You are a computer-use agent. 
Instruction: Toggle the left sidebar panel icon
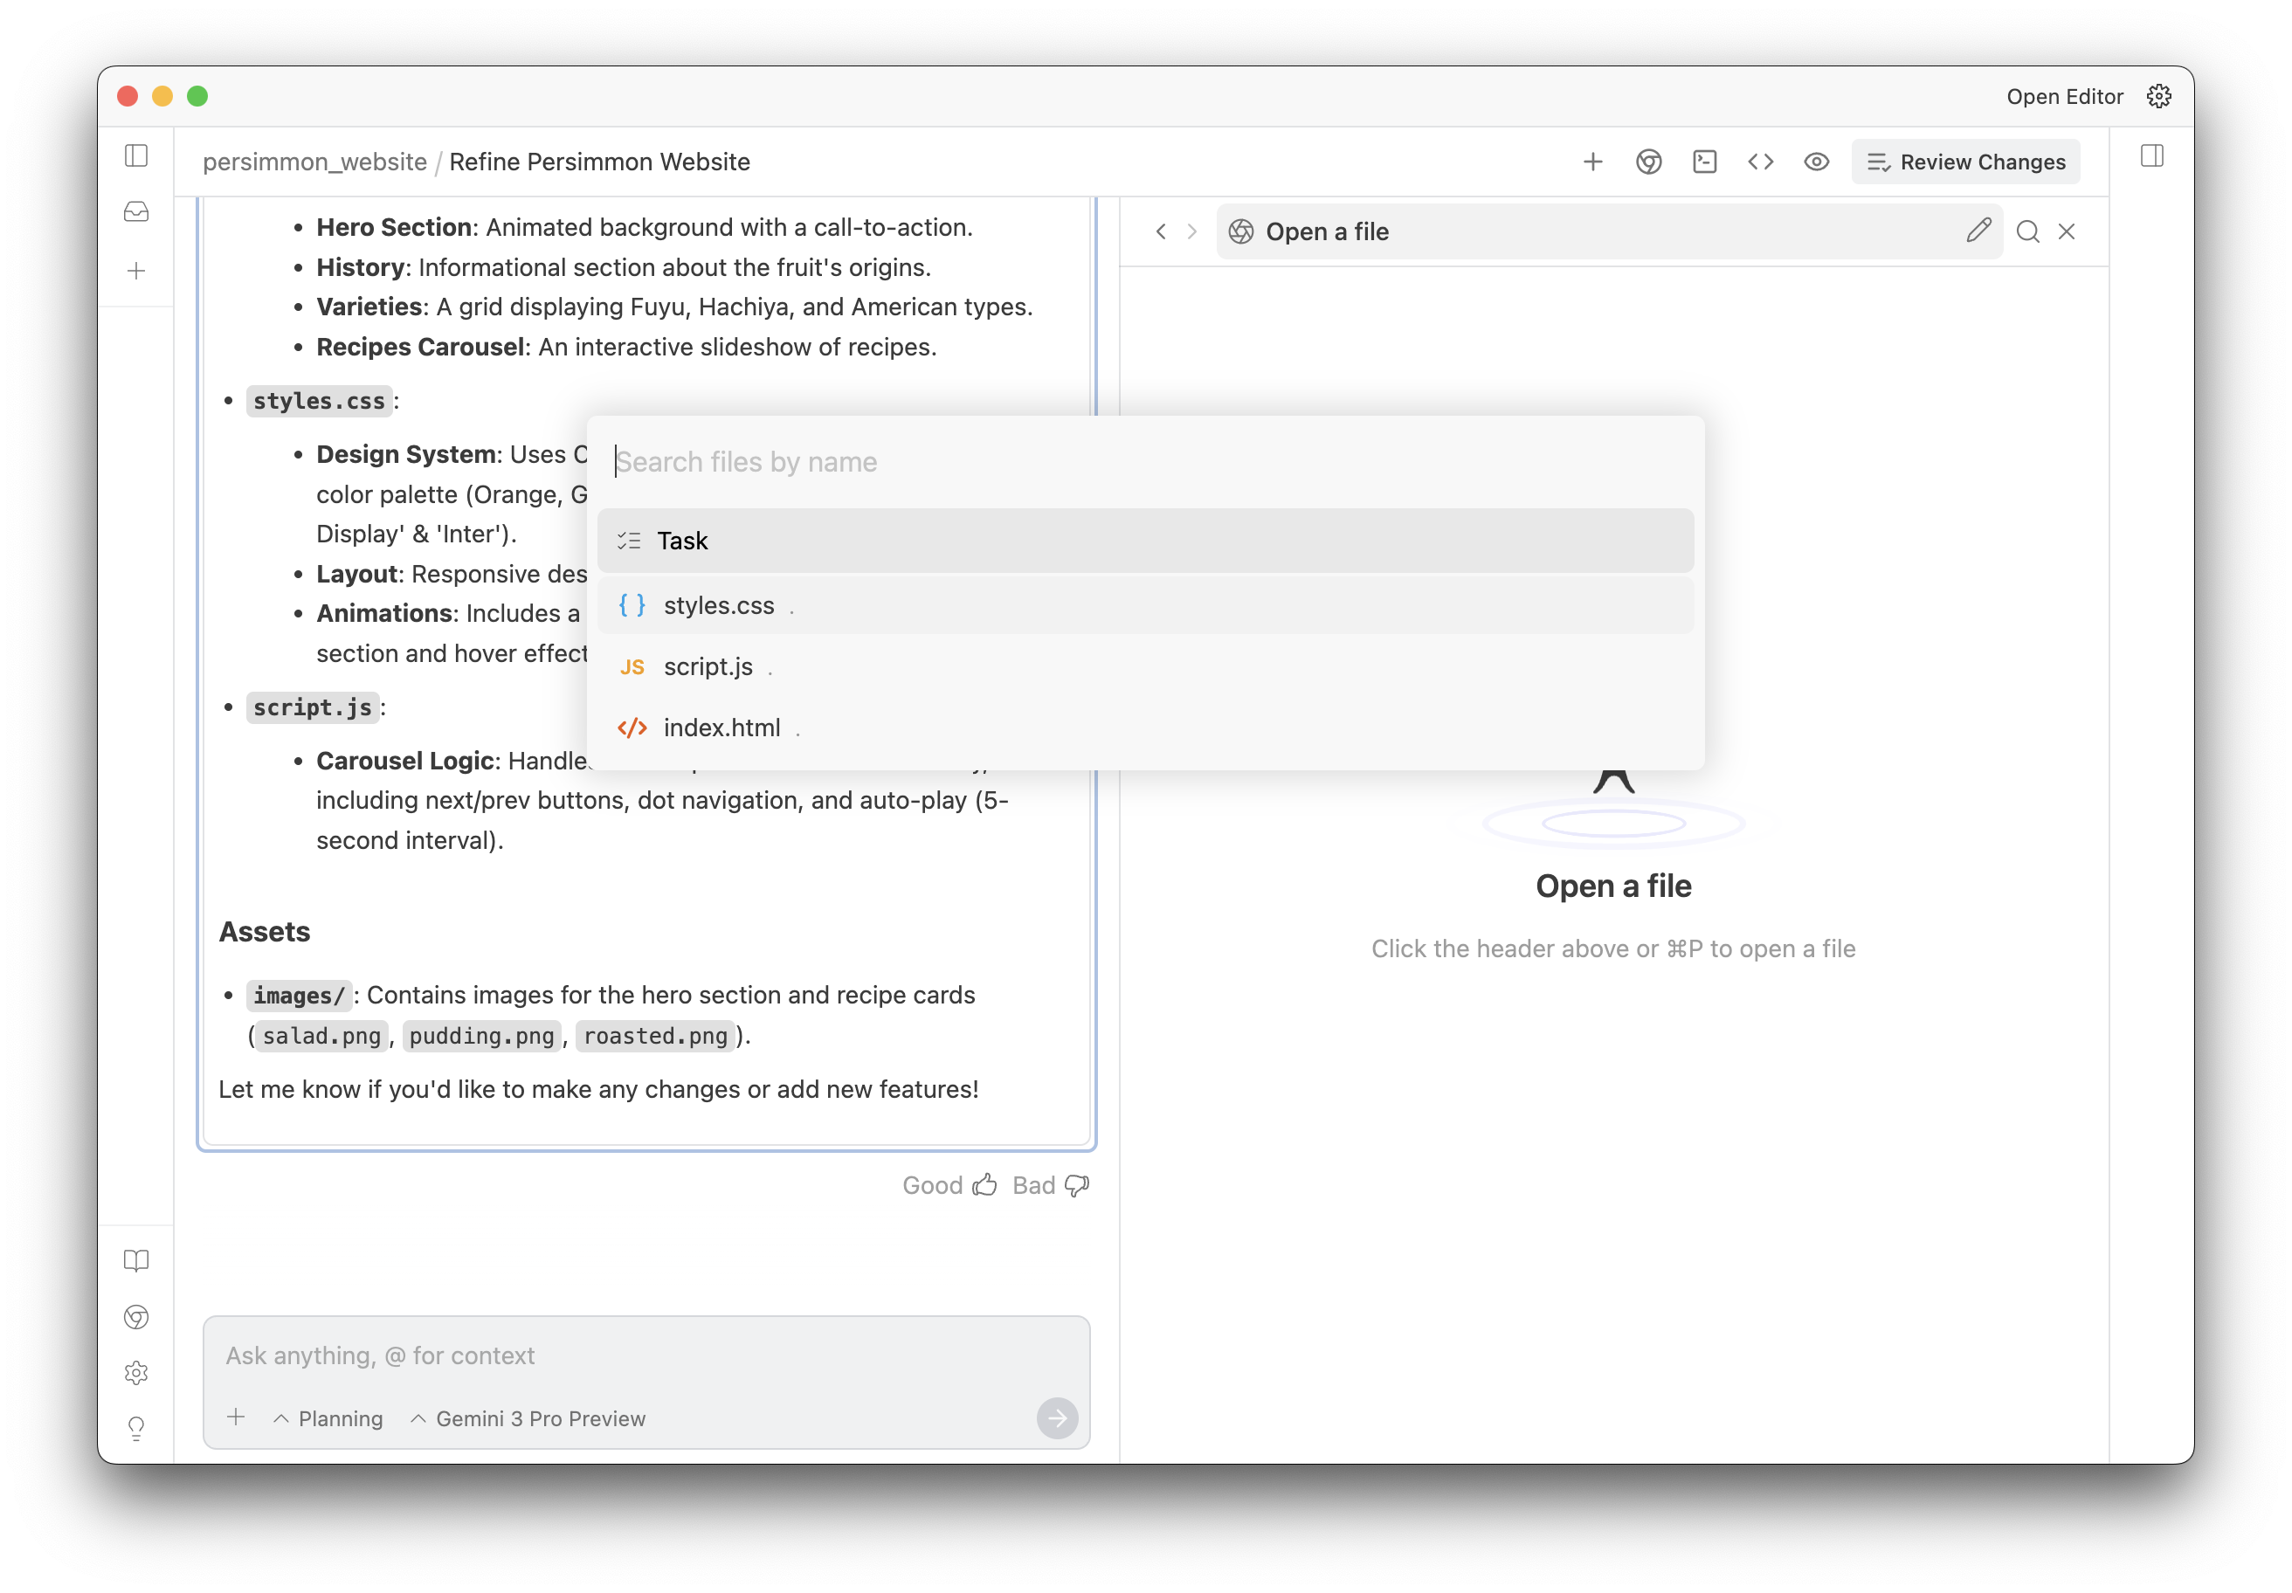coord(135,156)
